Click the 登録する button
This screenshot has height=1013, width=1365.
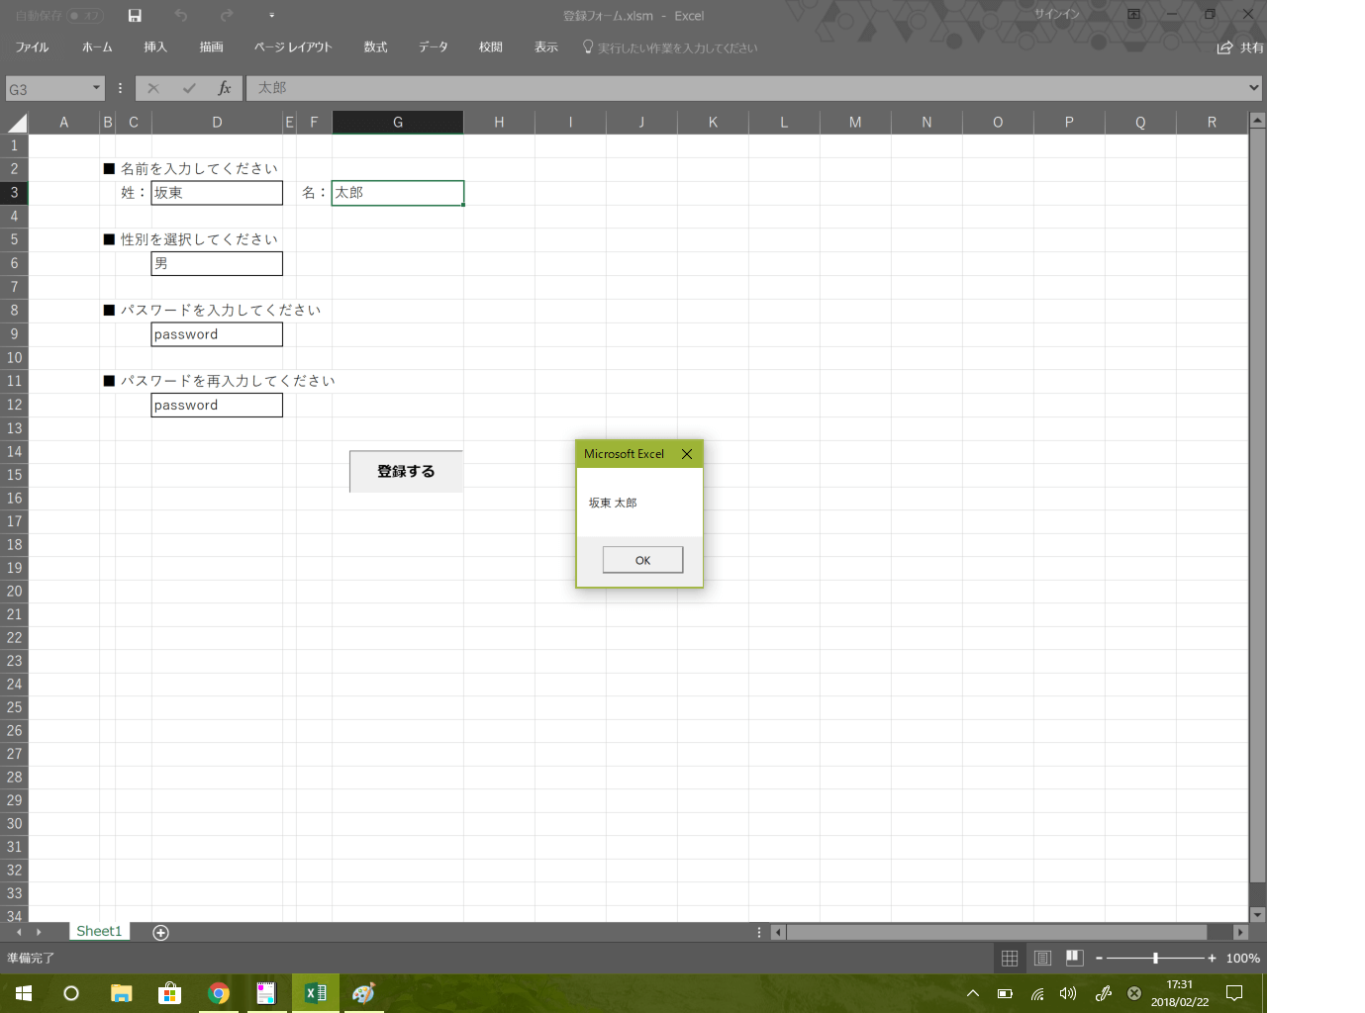click(406, 471)
